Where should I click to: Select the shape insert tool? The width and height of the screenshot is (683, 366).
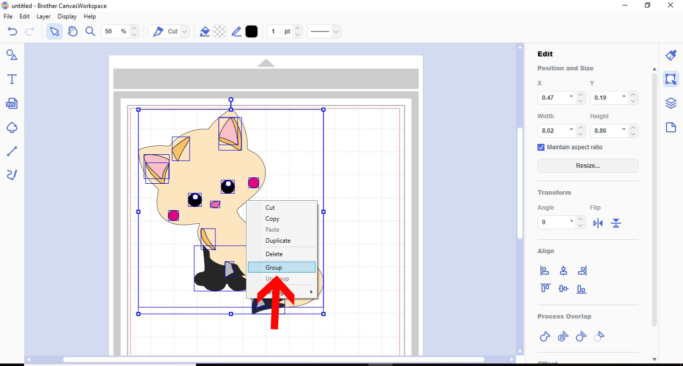pos(11,127)
